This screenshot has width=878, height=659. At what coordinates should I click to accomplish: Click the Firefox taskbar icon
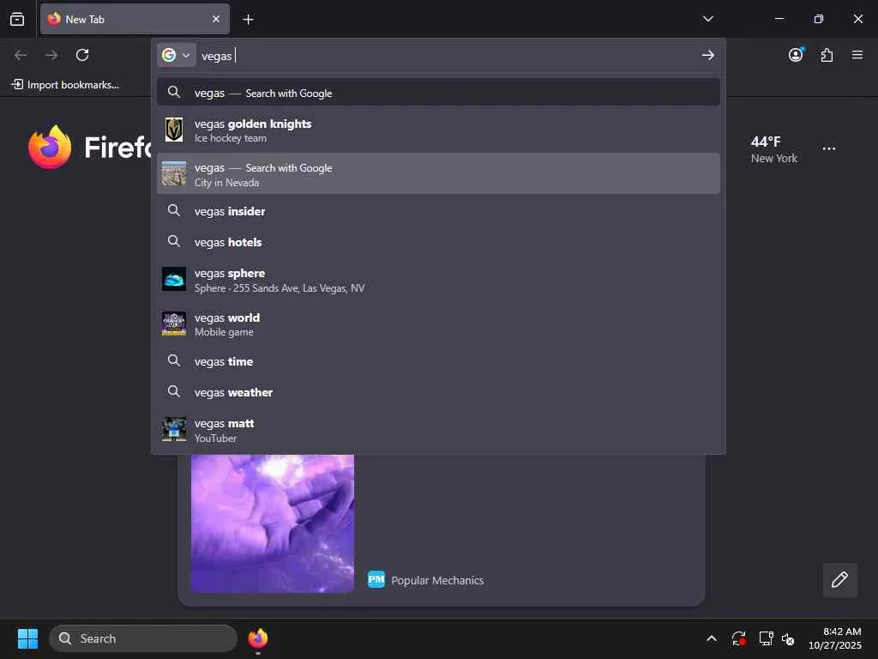pyautogui.click(x=257, y=638)
